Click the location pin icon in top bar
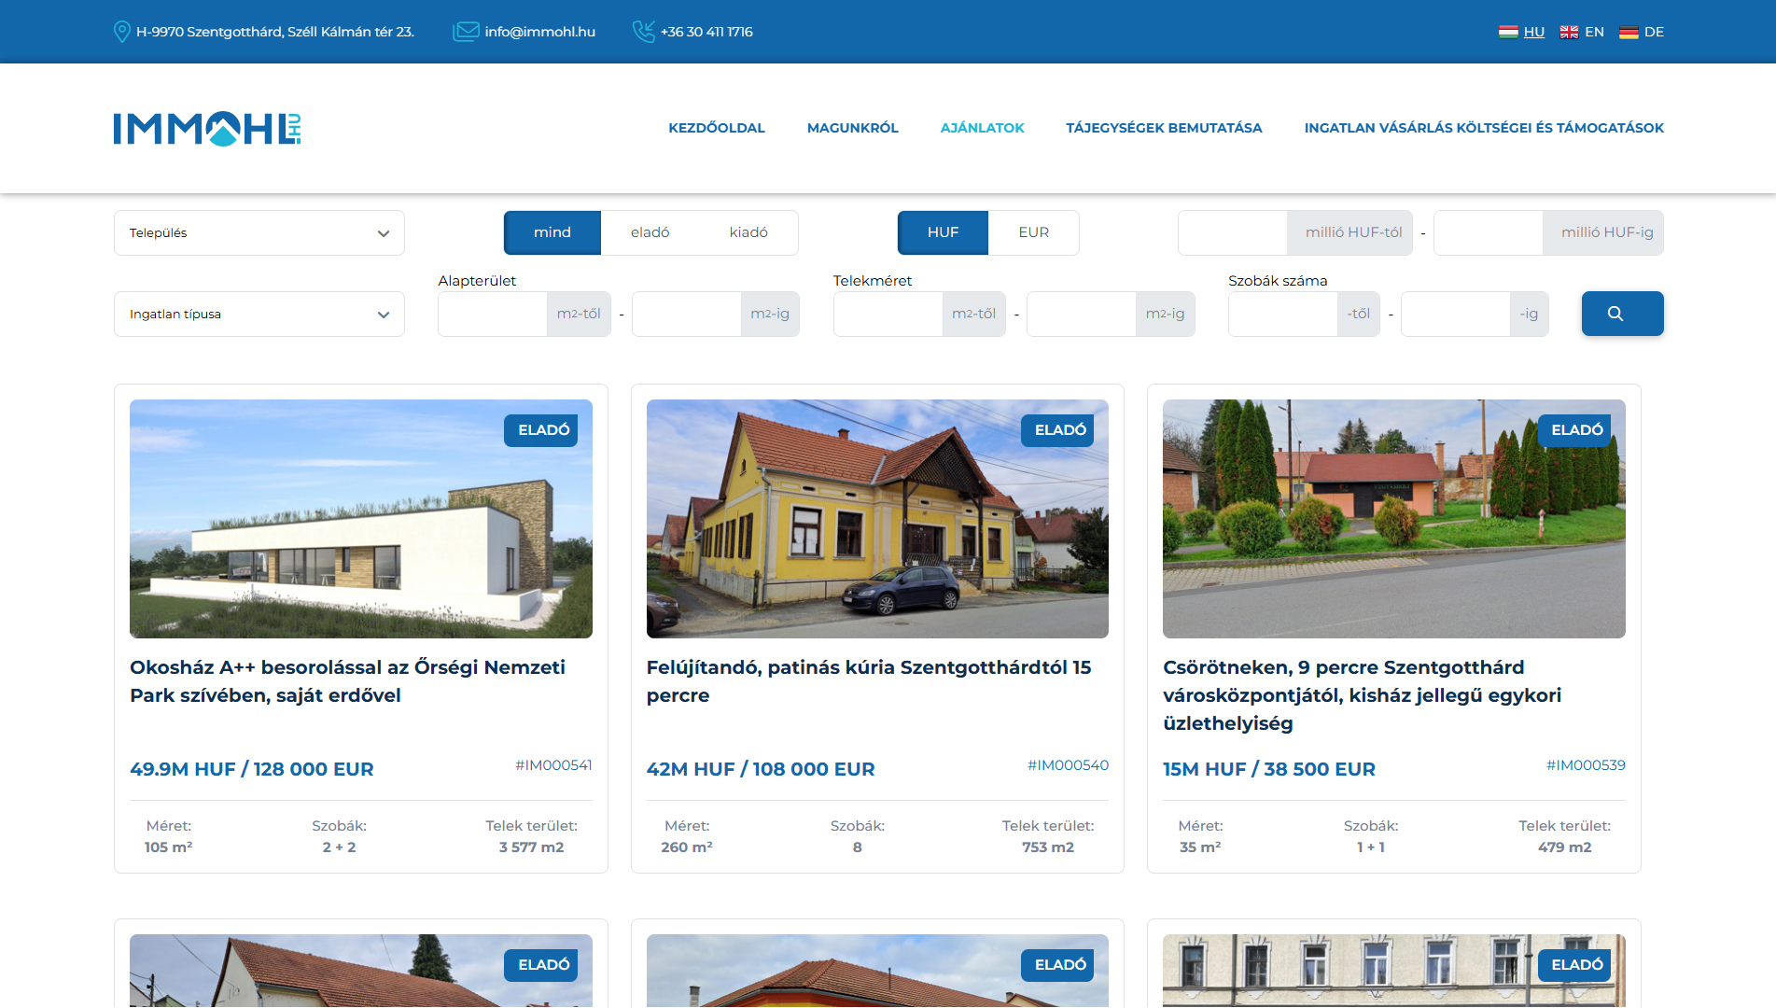This screenshot has width=1776, height=1008. click(121, 32)
